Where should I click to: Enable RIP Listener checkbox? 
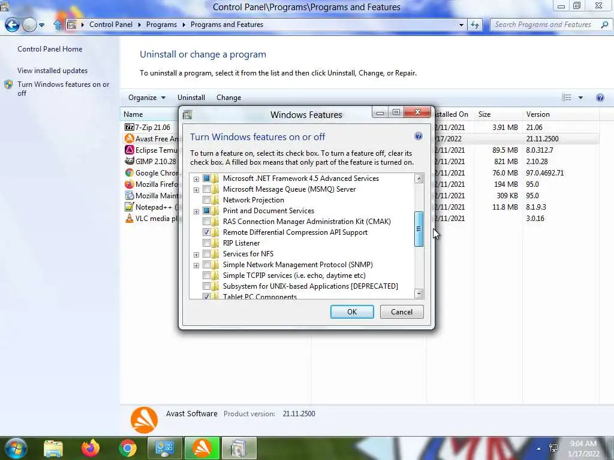[206, 243]
